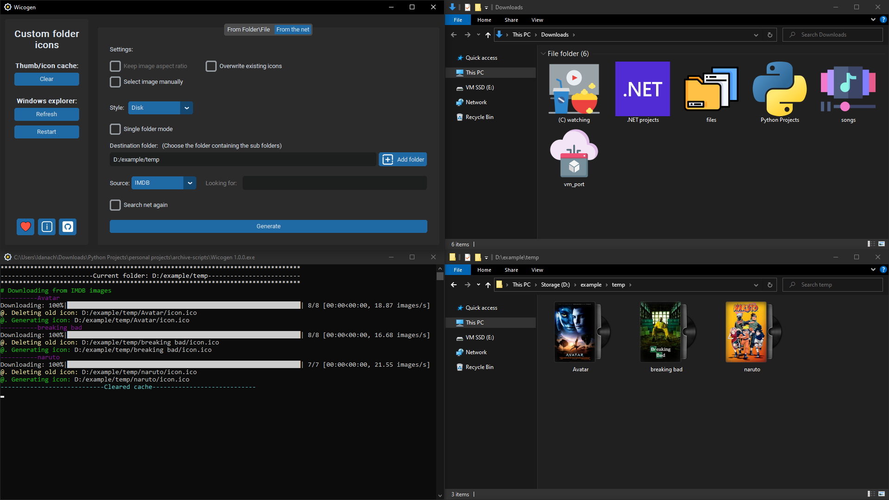Viewport: 889px width, 500px height.
Task: Click the heart donate icon in Wicogen
Action: coord(25,227)
